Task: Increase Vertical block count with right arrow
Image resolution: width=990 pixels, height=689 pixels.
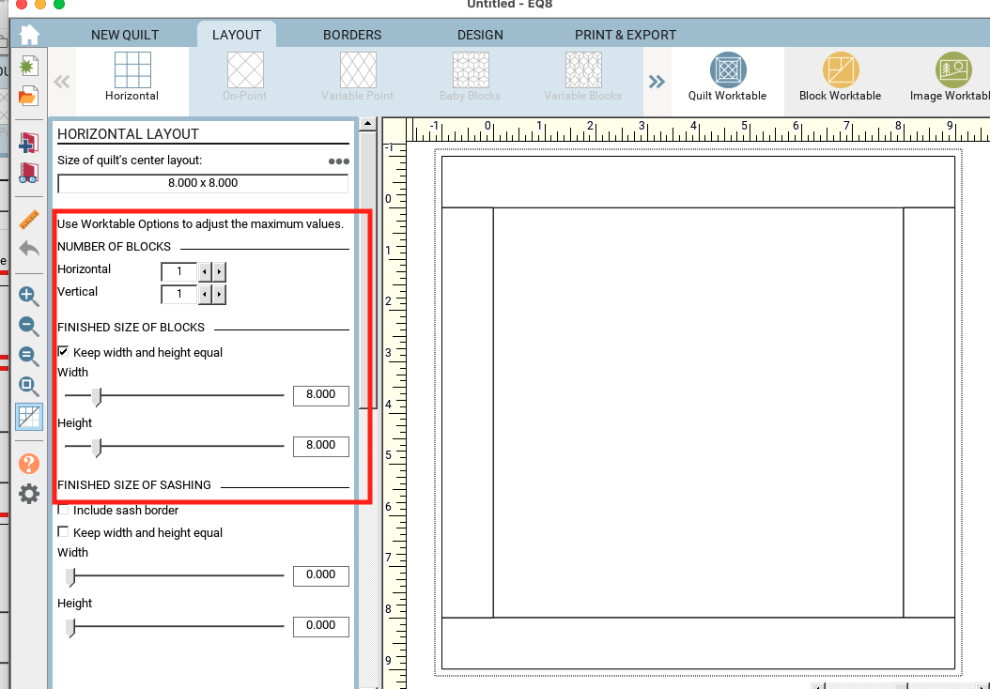Action: point(219,295)
